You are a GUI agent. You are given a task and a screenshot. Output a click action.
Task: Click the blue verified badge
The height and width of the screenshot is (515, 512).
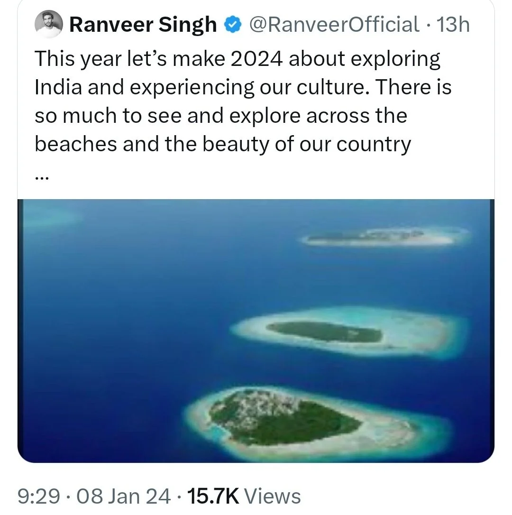tap(233, 24)
